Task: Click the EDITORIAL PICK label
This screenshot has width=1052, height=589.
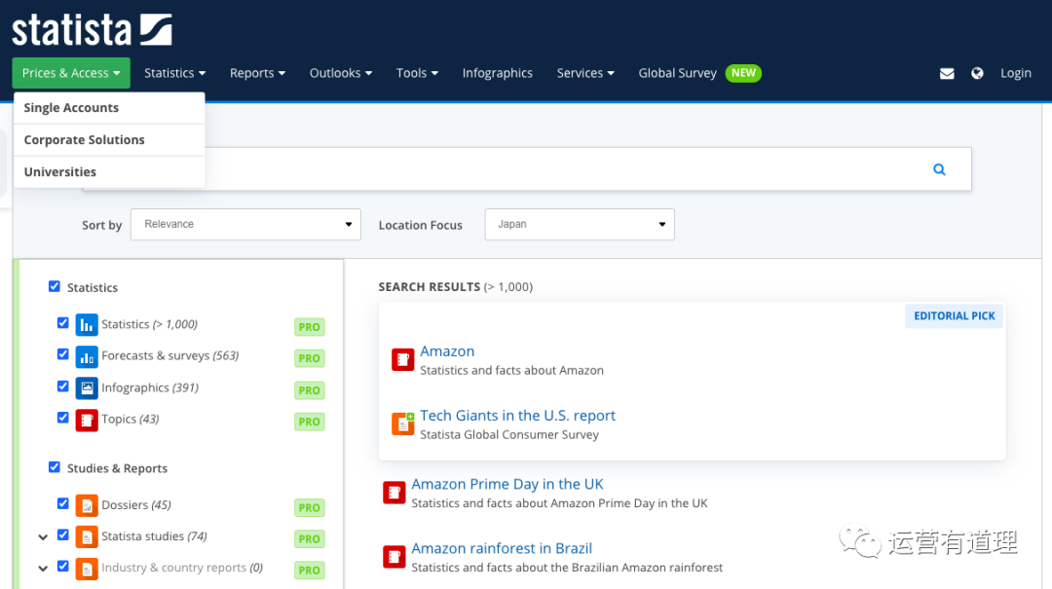Action: (954, 316)
